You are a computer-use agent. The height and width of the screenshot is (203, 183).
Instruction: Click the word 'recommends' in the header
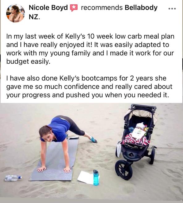tap(102, 7)
